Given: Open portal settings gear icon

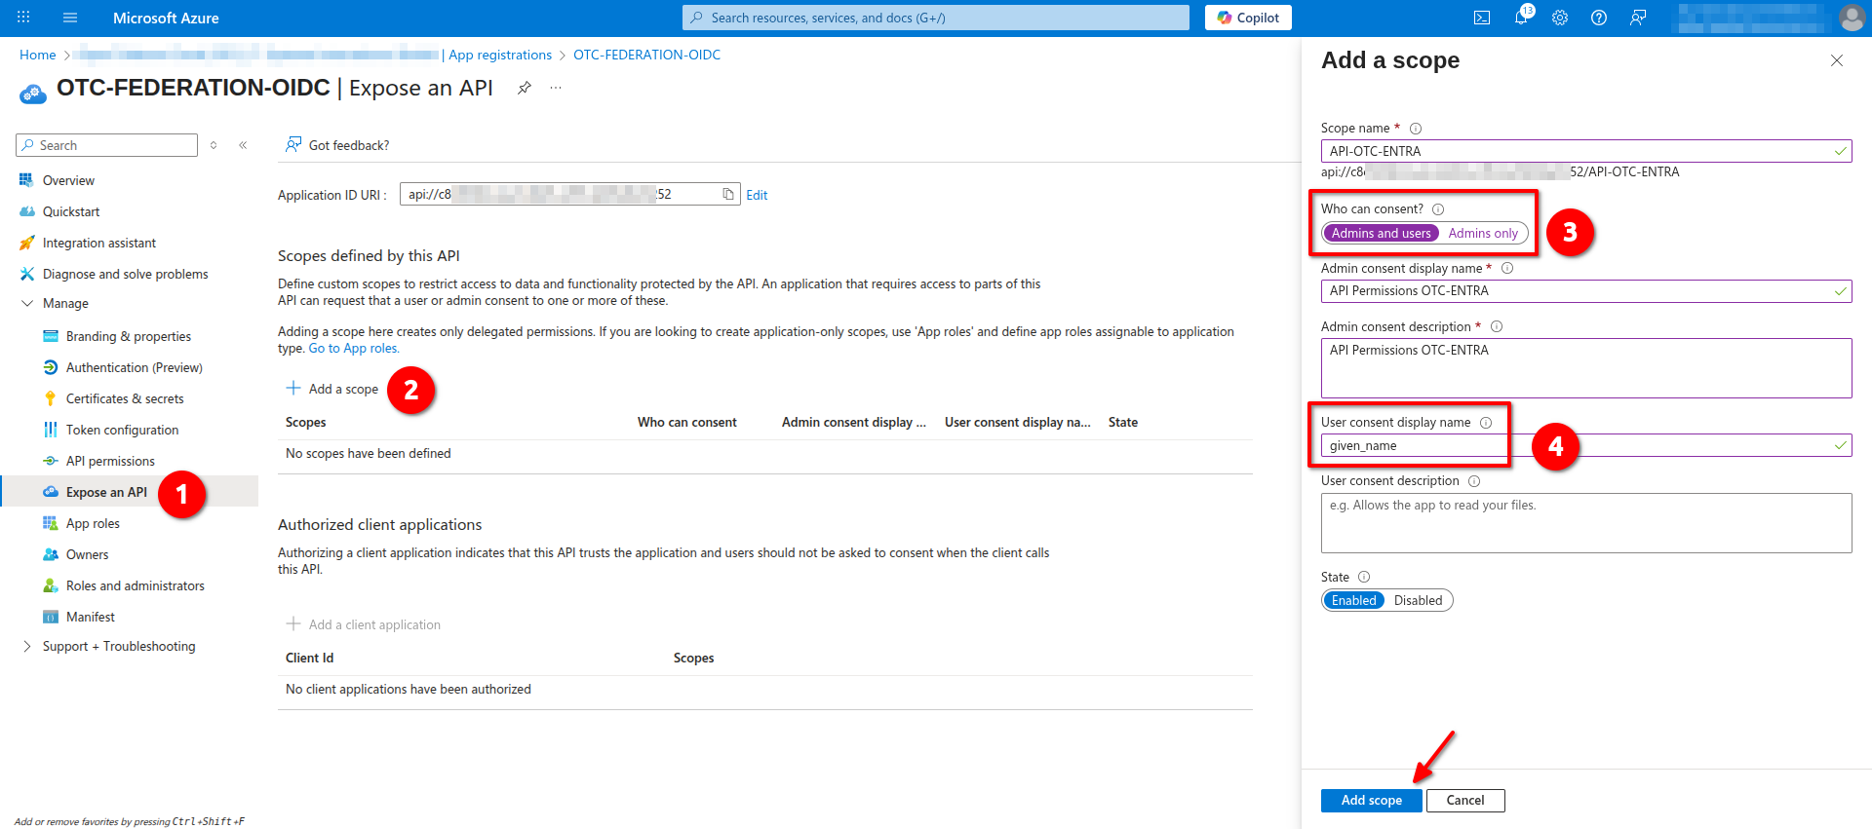Looking at the screenshot, I should [x=1560, y=18].
